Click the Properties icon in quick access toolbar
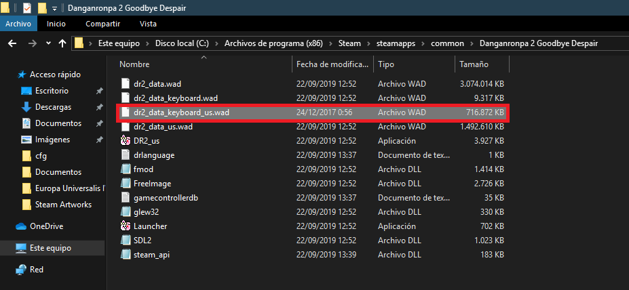Image resolution: width=629 pixels, height=290 pixels. pos(26,8)
